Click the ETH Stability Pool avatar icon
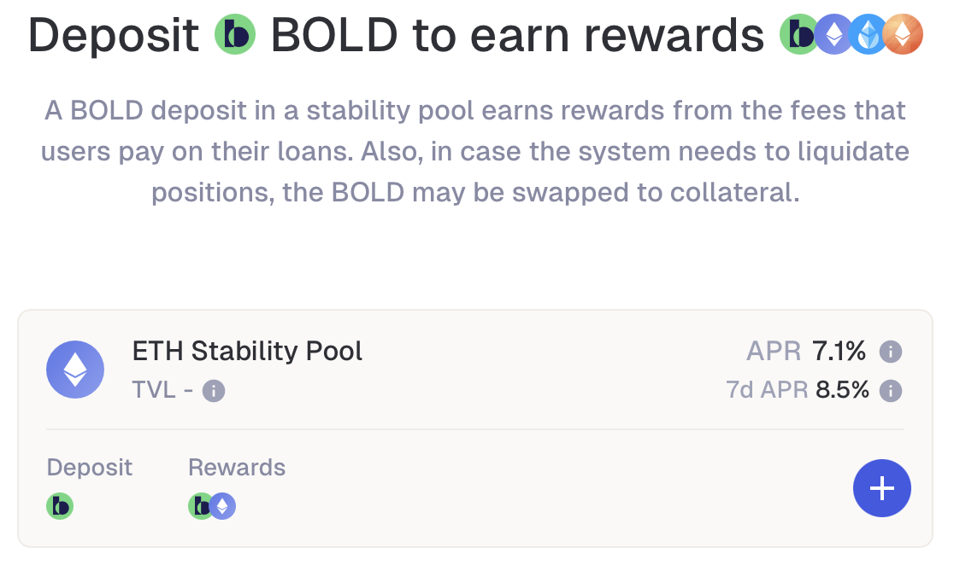Screen dimensions: 954x565 click(x=75, y=369)
